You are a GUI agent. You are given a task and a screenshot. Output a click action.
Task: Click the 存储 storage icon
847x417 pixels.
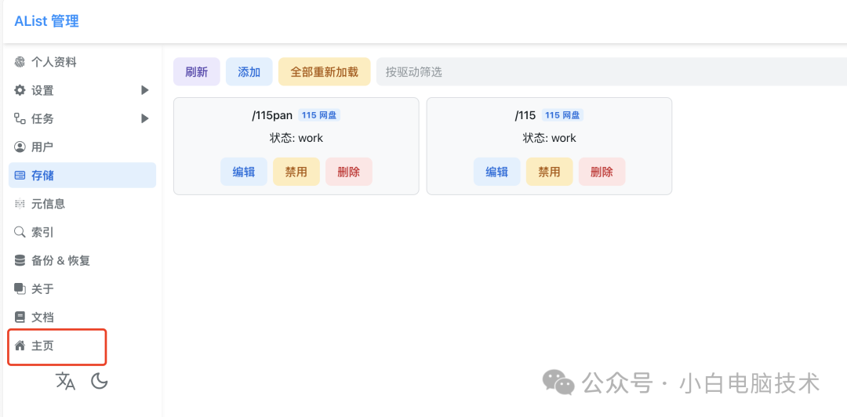coord(20,175)
